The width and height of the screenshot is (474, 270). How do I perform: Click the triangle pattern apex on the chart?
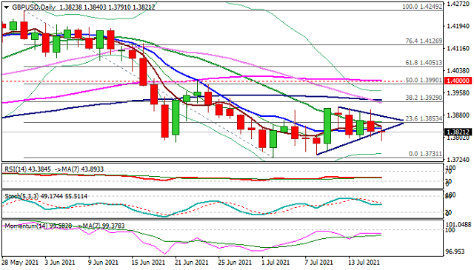click(403, 122)
